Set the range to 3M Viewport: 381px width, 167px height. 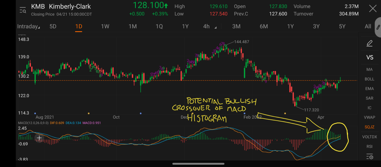tap(236, 26)
